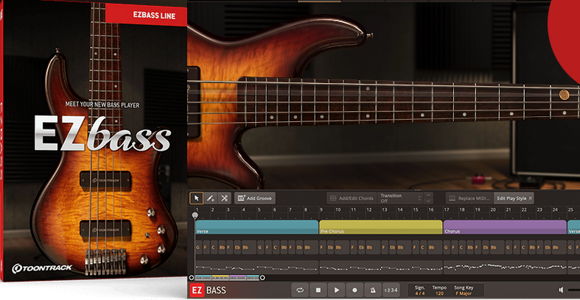Screen dimensions: 580x300
Task: Click bar 24 on the timeline ruler
Action: [x=555, y=210]
